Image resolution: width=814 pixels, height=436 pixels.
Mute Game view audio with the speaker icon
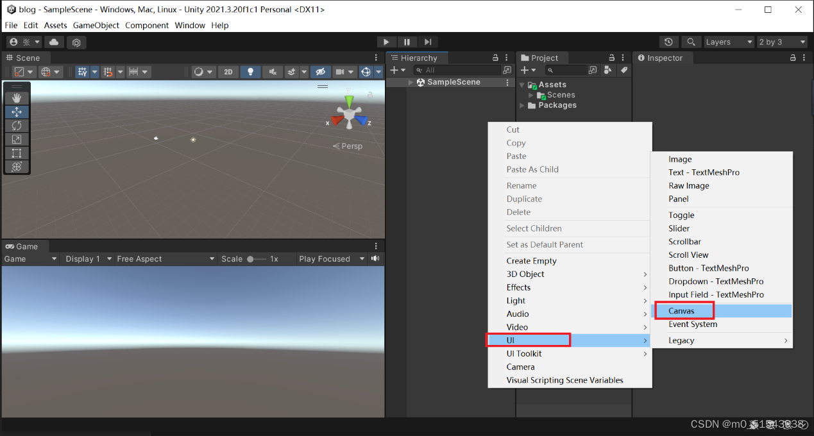[375, 258]
